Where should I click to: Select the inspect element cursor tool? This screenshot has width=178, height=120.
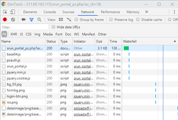[x=5, y=12]
